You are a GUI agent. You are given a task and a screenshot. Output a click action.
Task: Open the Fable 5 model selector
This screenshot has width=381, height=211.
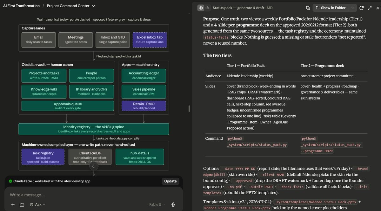point(157,205)
